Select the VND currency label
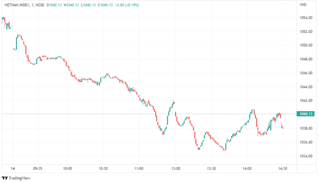 tap(303, 4)
